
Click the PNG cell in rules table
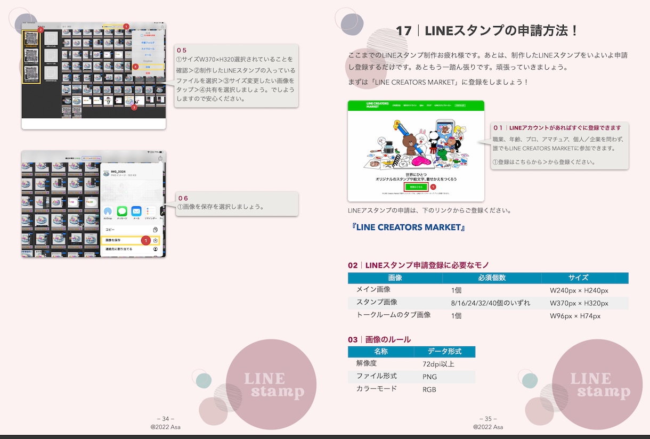(x=429, y=377)
